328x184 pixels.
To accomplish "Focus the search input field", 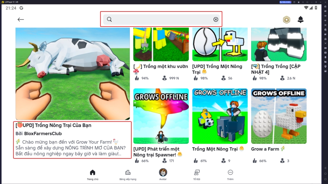I will [161, 19].
